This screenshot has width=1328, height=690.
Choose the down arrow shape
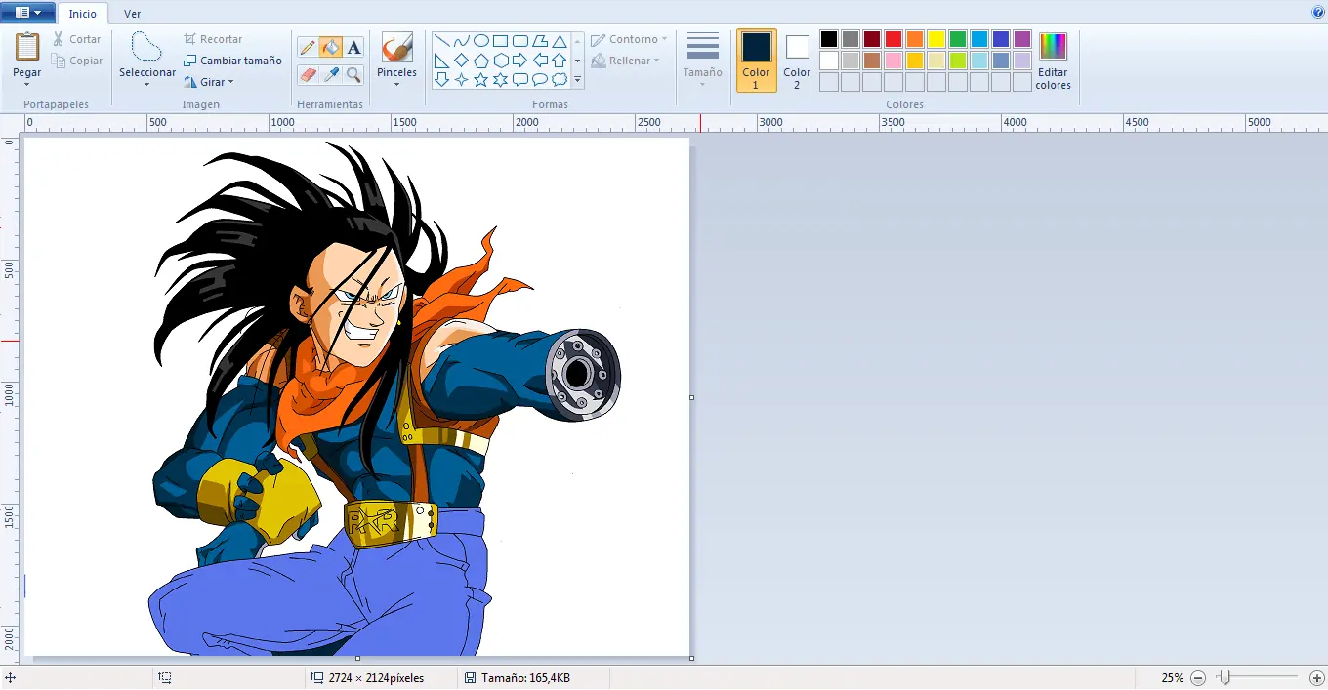441,80
